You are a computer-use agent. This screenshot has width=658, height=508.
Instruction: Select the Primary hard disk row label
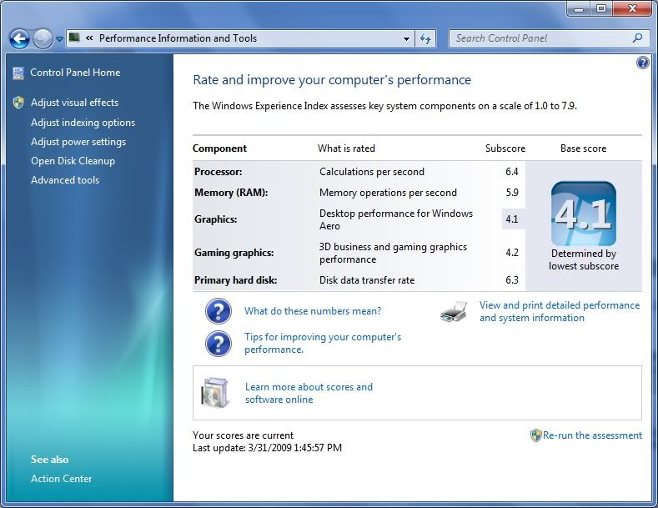point(235,280)
